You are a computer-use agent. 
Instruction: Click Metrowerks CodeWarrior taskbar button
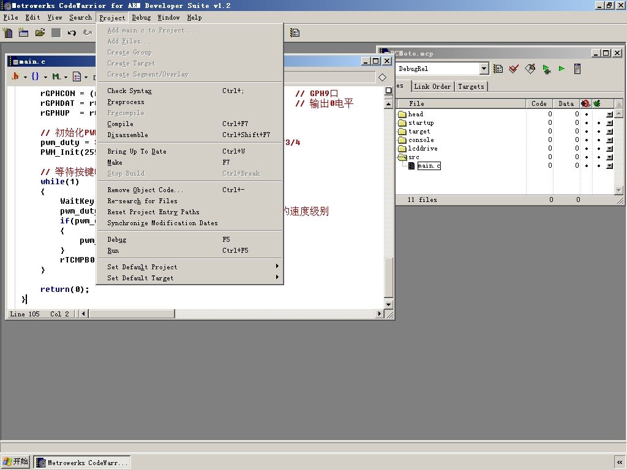(82, 463)
